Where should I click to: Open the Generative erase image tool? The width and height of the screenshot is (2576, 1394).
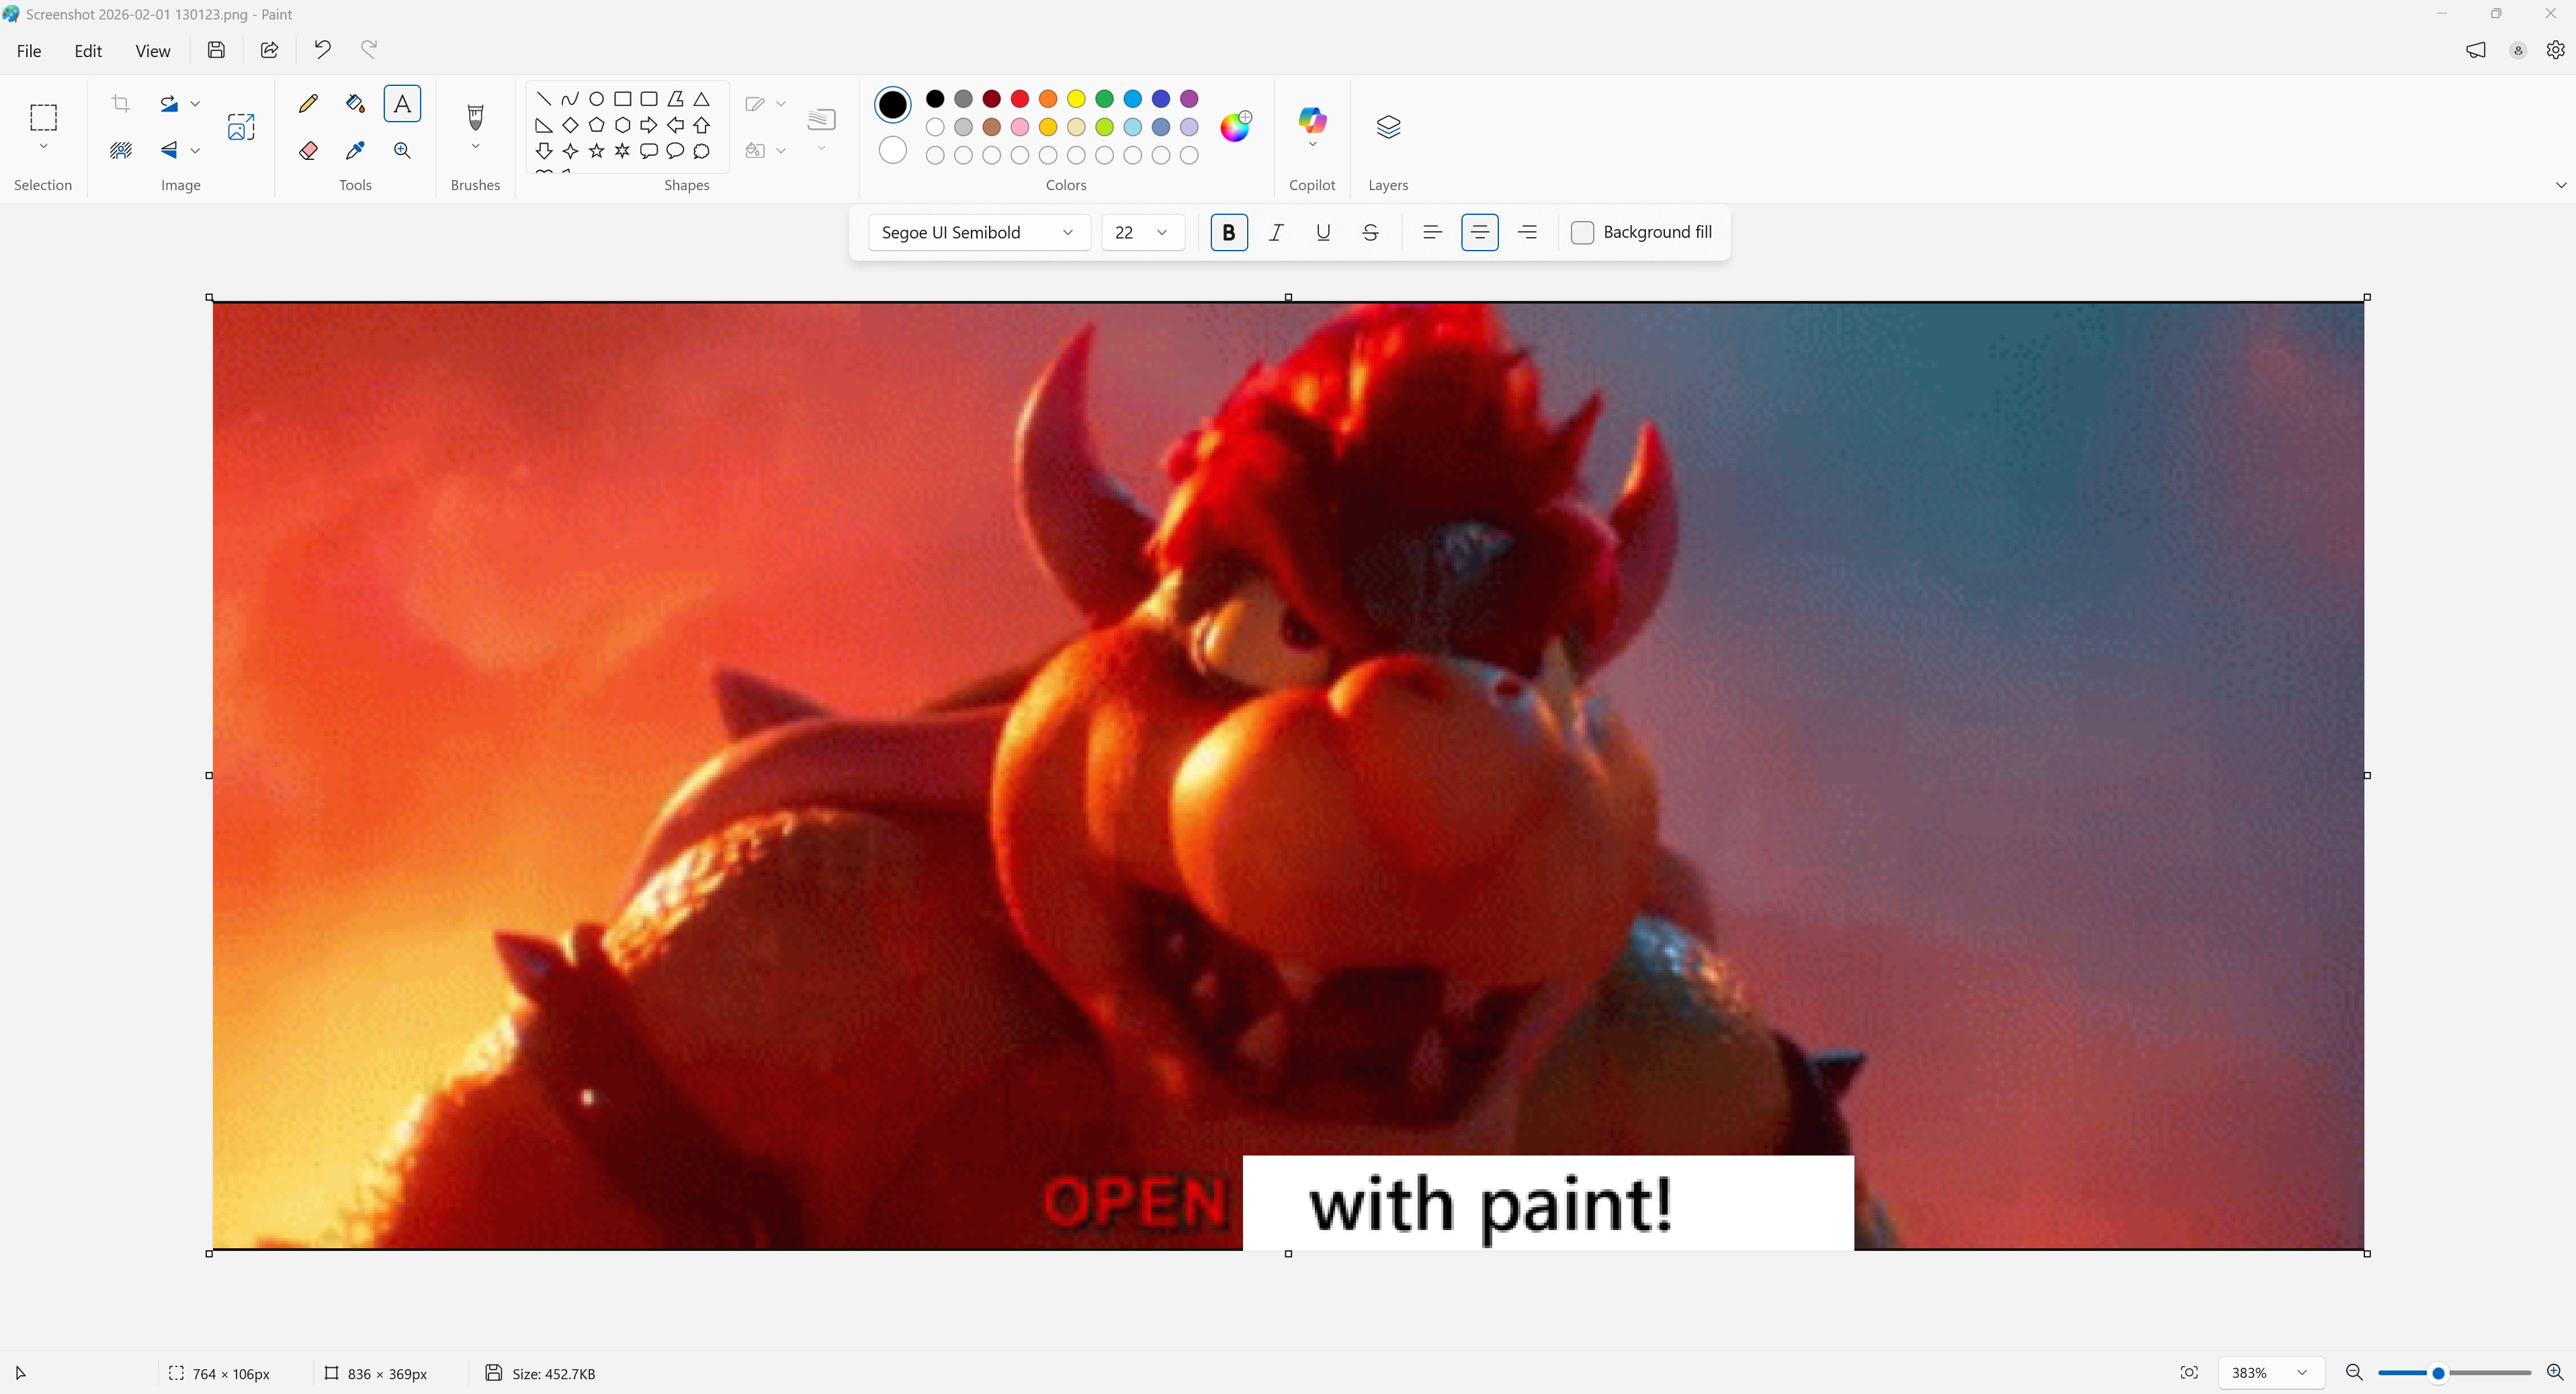coord(241,127)
